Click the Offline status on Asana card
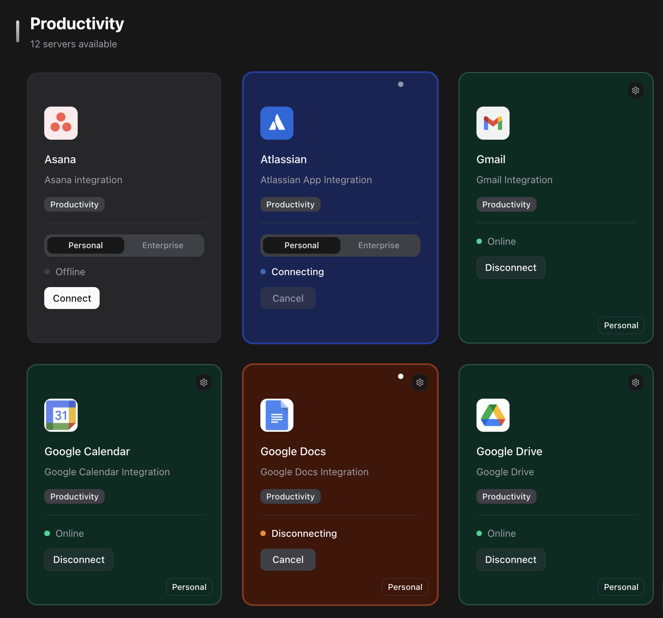Image resolution: width=663 pixels, height=618 pixels. pyautogui.click(x=65, y=272)
